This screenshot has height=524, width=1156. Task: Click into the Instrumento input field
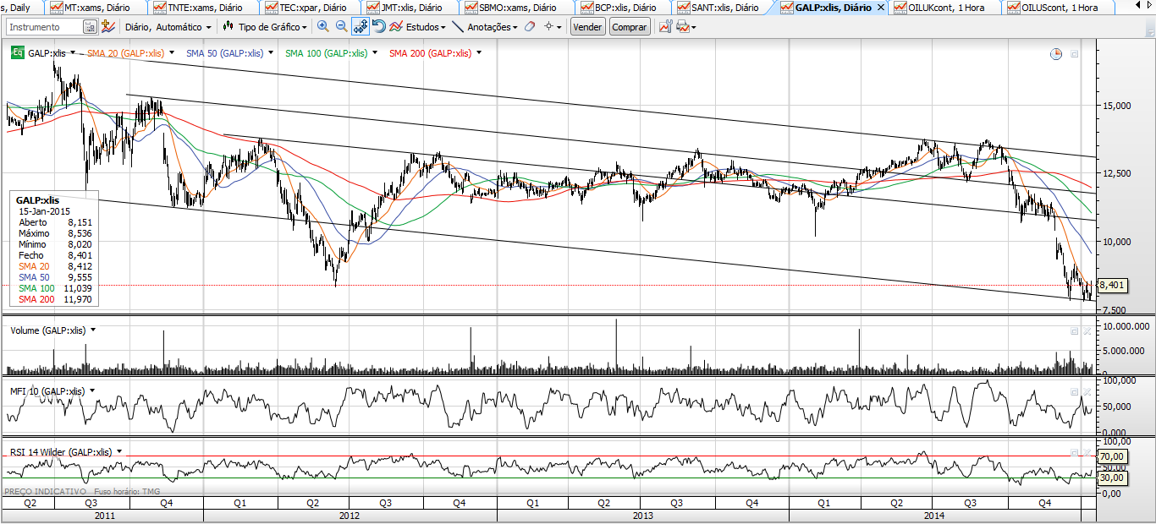tap(44, 27)
